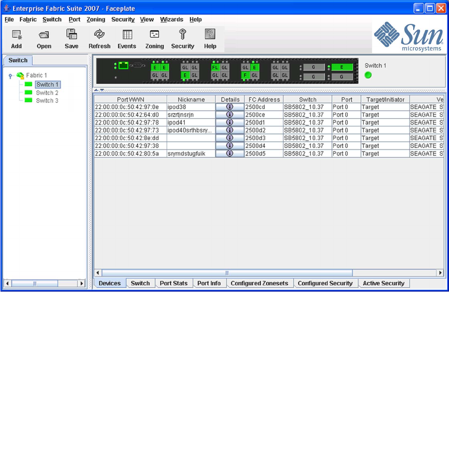
Task: Select WWN cell 22:00:00:0c:50:42:97:38
Action: (130, 146)
